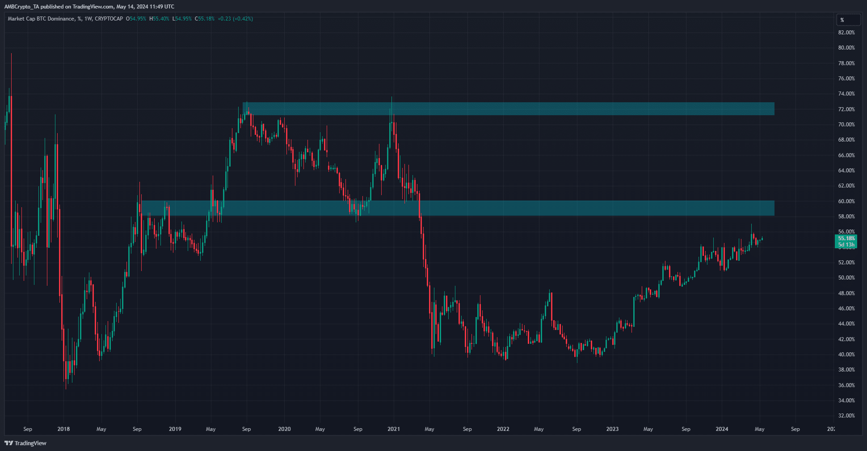The height and width of the screenshot is (451, 867).
Task: Click the TradingView logo
Action: (x=25, y=443)
